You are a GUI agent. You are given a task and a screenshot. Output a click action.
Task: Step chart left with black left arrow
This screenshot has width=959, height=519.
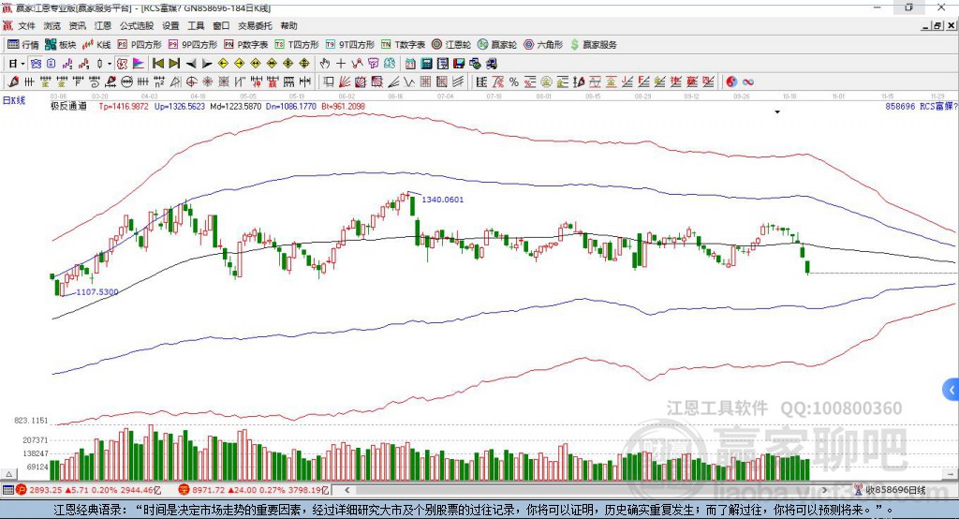[x=191, y=63]
